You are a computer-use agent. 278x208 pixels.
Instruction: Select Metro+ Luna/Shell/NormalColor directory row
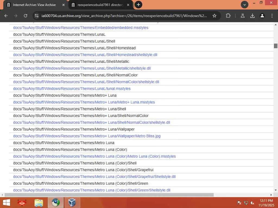tap(141, 116)
